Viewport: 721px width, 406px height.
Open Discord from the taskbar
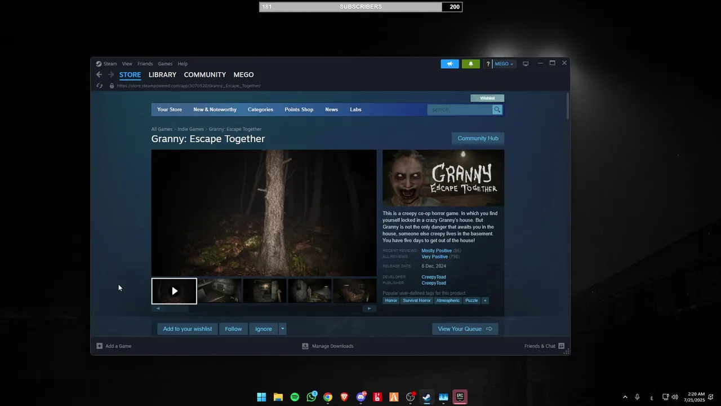pyautogui.click(x=361, y=397)
